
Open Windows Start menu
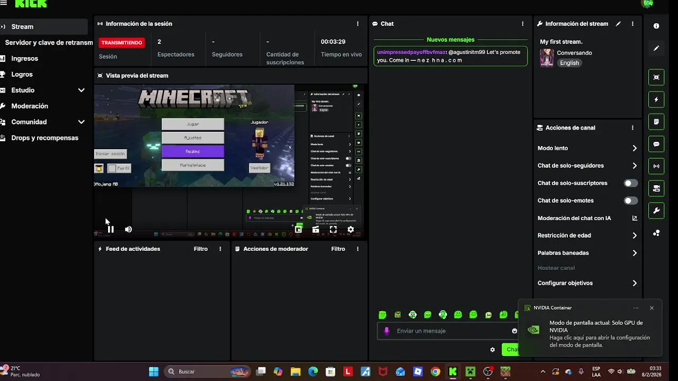click(154, 371)
